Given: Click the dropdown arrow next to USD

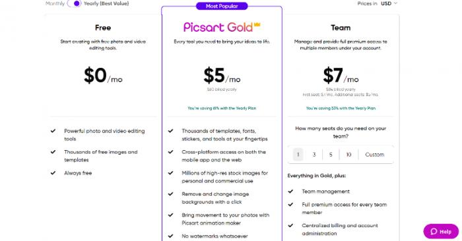Looking at the screenshot, I should pyautogui.click(x=395, y=3).
